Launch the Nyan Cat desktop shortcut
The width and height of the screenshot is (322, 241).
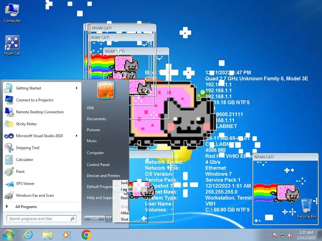click(x=12, y=45)
